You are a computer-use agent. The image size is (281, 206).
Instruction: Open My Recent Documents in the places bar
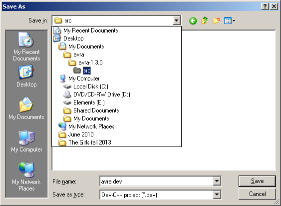pyautogui.click(x=26, y=46)
